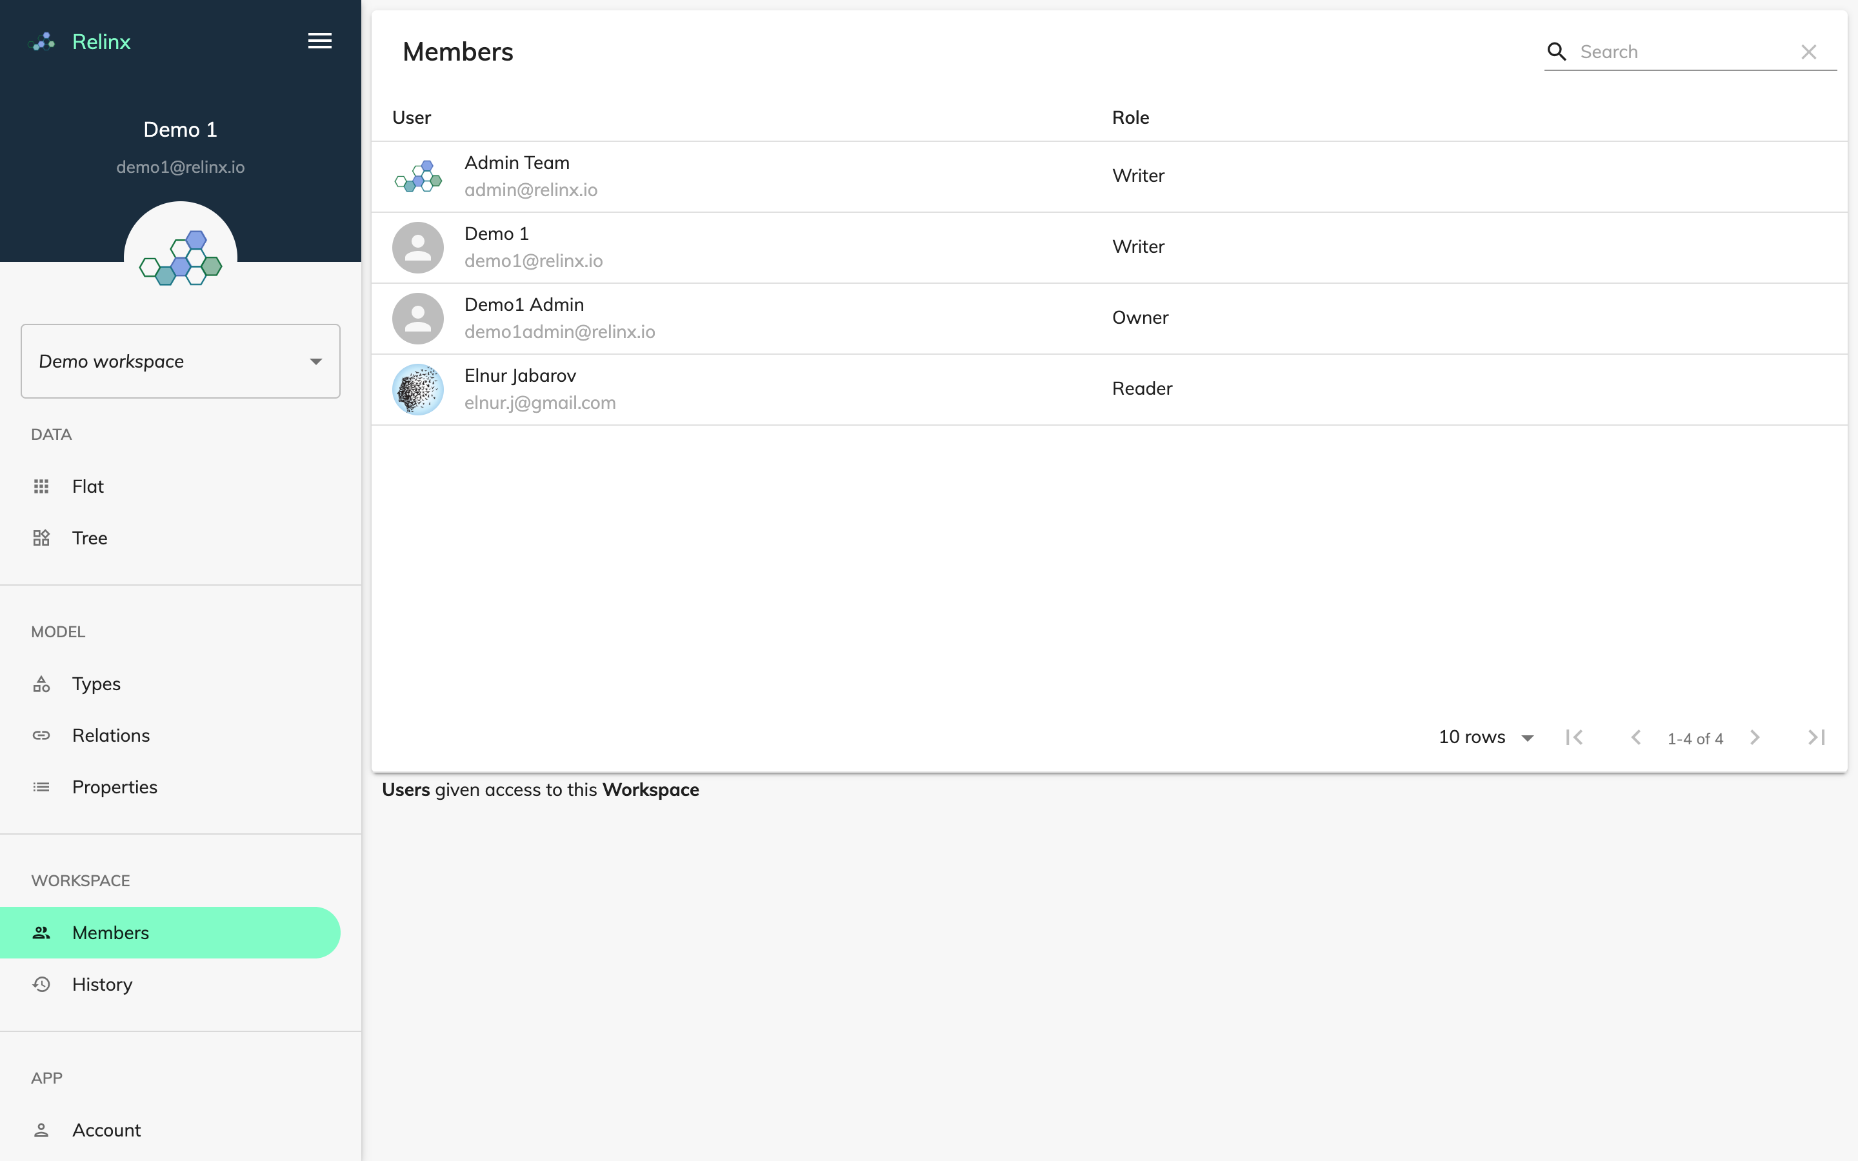Open the 10 rows per page dropdown
This screenshot has width=1858, height=1161.
[1486, 737]
